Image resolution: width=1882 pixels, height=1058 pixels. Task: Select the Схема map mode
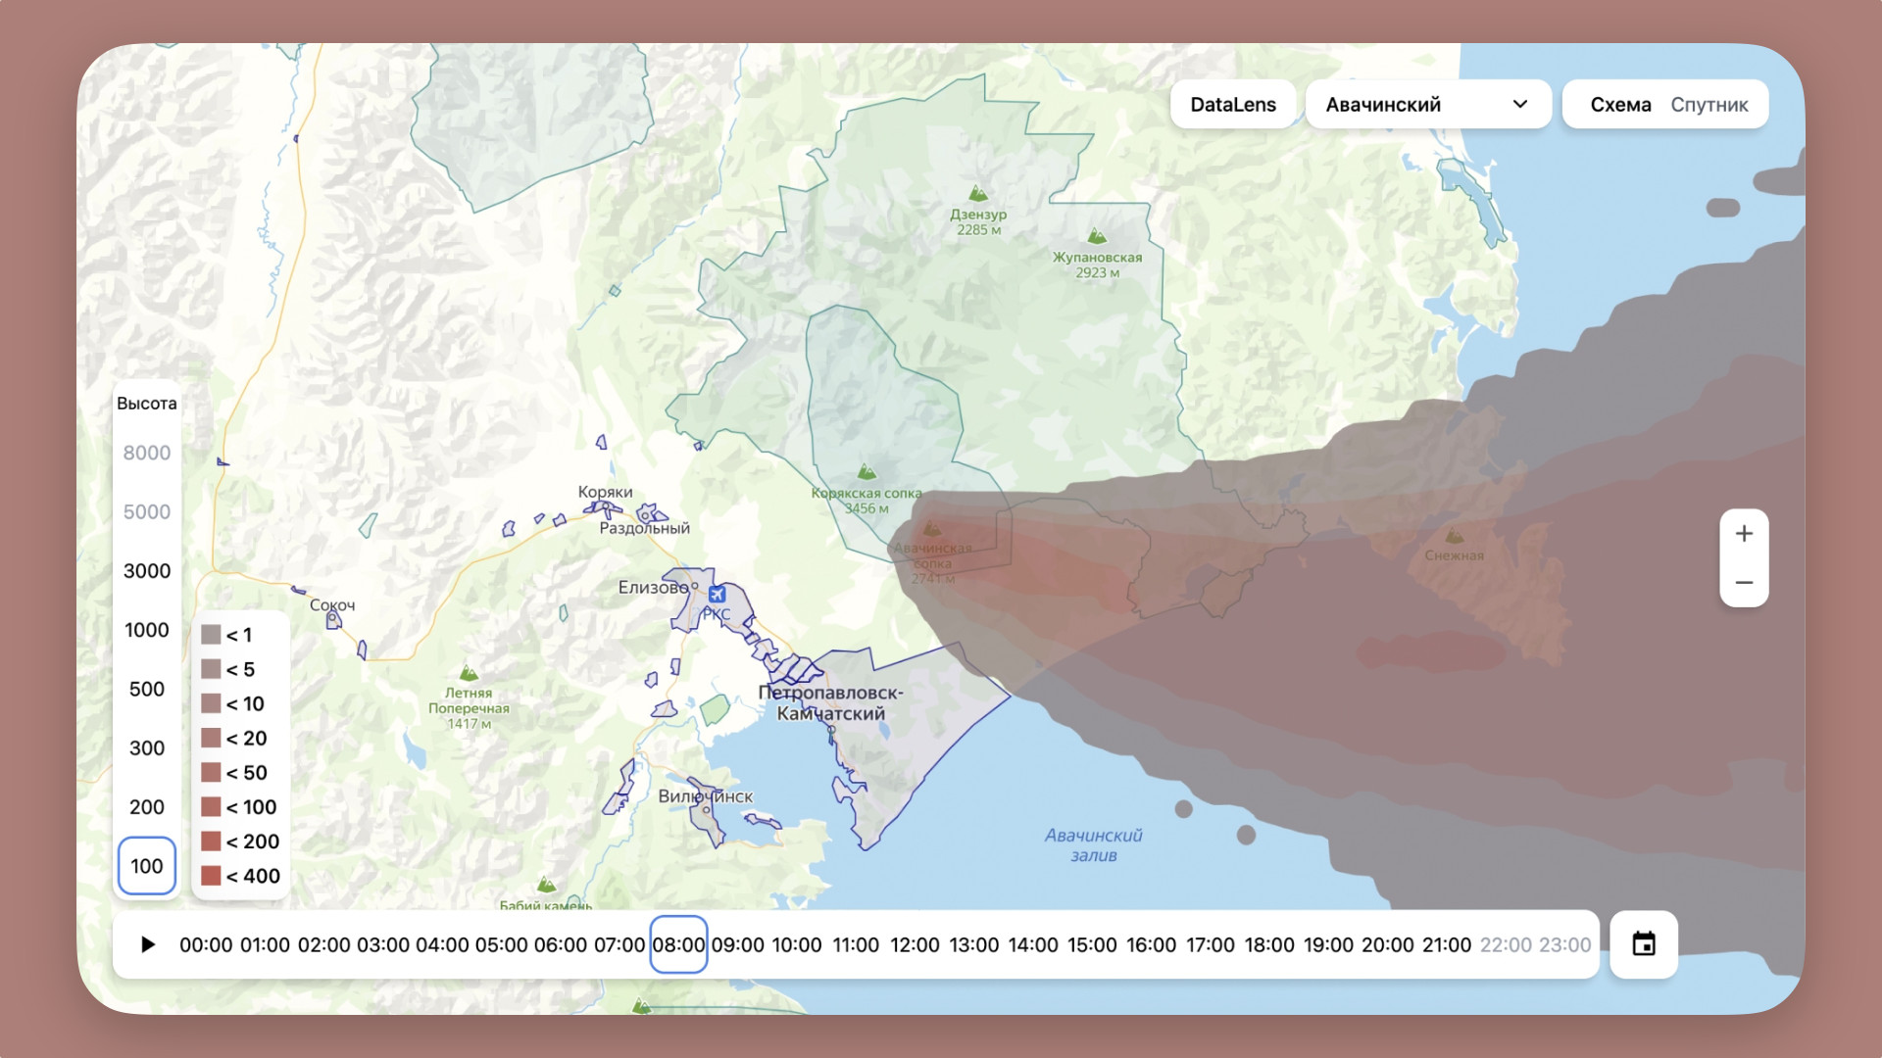coord(1620,105)
